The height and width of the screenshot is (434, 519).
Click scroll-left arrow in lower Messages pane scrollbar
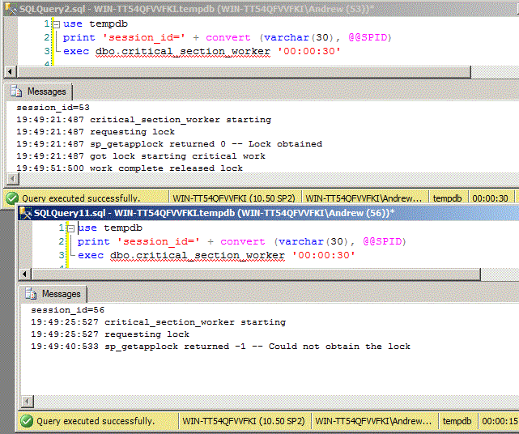24,402
